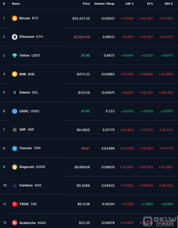Sort by the 30d % column header

(169, 4)
